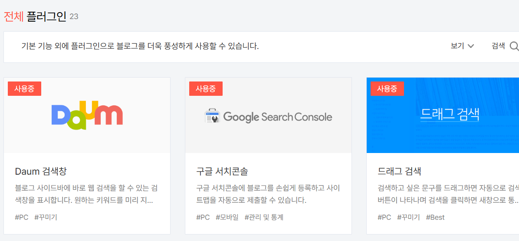519x241 pixels.
Task: Open the 보기 dropdown
Action: (463, 46)
